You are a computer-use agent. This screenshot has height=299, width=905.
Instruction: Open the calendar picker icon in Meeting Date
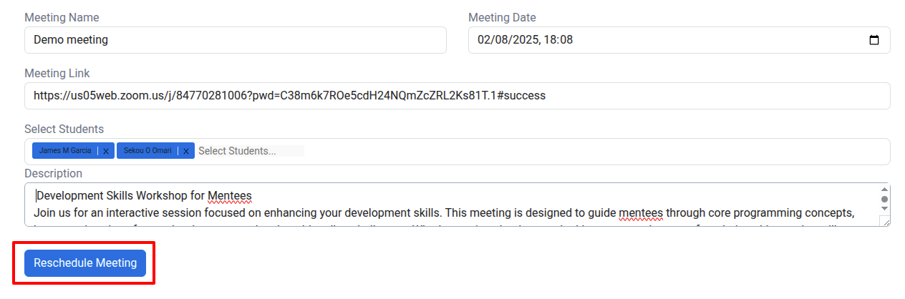[873, 40]
